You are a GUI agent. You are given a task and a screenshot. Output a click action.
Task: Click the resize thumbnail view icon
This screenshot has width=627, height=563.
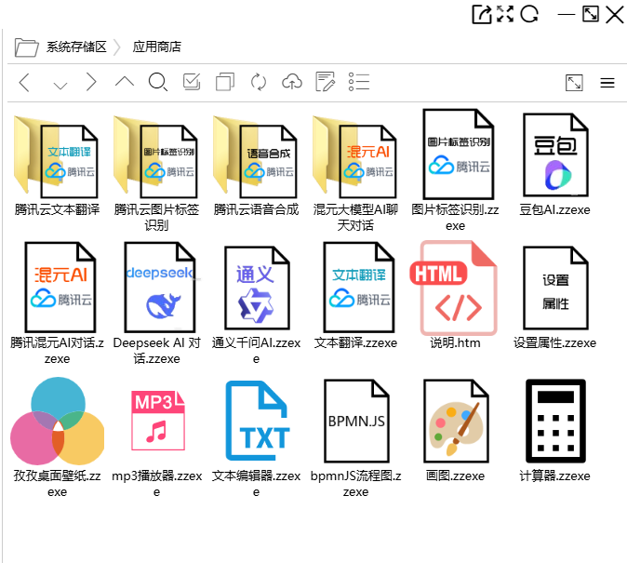(574, 83)
